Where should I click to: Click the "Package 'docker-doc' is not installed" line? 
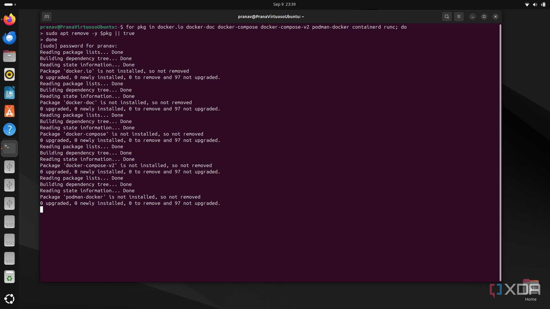[x=116, y=102]
